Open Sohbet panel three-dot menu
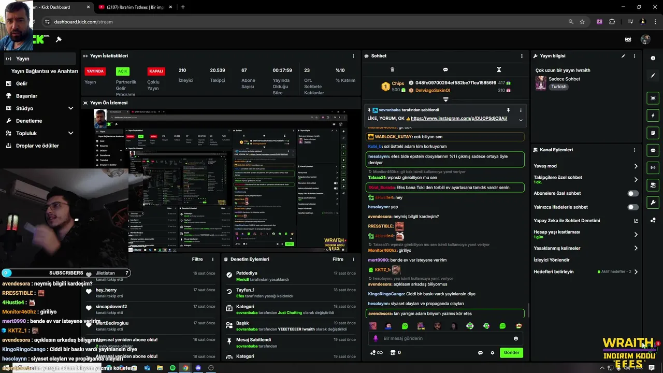 pos(522,56)
